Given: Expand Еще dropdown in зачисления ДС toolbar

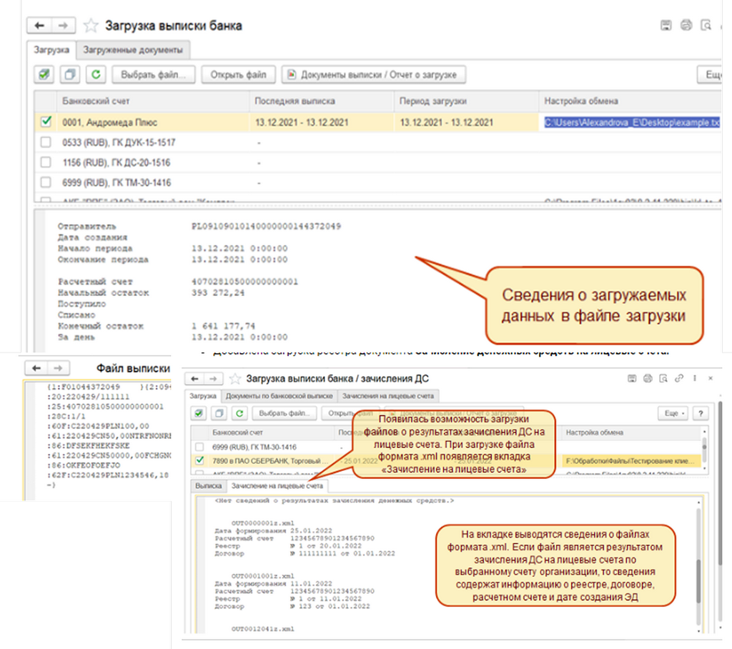Looking at the screenshot, I should click(673, 413).
